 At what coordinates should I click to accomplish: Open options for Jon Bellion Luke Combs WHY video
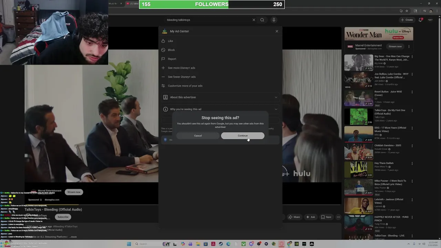[412, 74]
